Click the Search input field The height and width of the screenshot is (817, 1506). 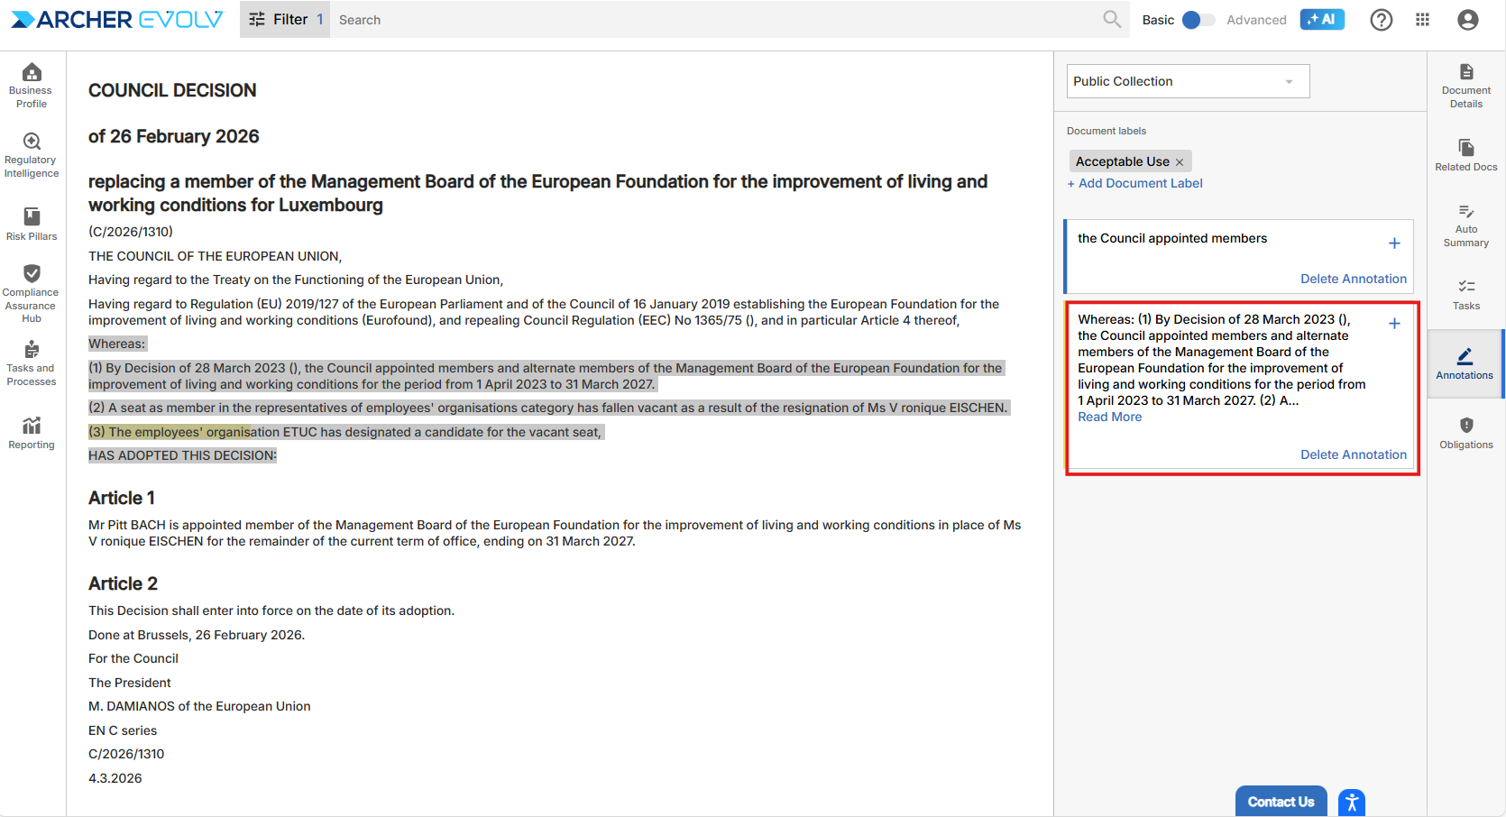[712, 20]
